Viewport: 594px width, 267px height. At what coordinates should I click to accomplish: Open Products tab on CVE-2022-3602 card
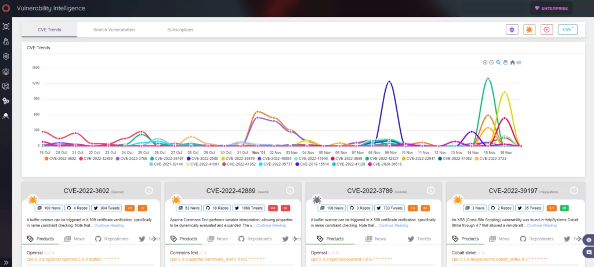pyautogui.click(x=41, y=239)
